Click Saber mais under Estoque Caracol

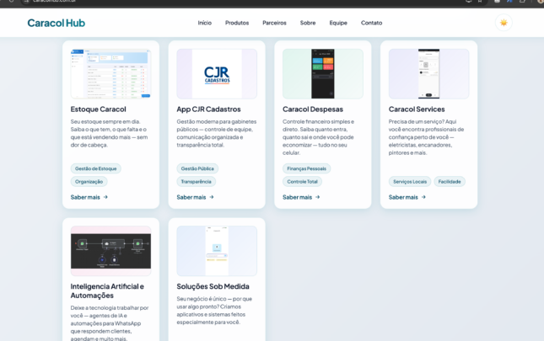click(89, 197)
